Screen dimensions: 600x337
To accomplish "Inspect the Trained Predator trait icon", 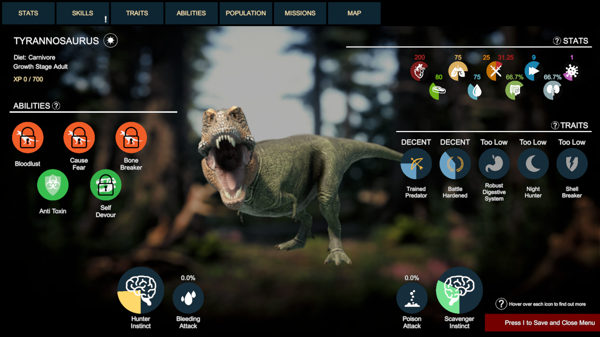I will pyautogui.click(x=416, y=163).
